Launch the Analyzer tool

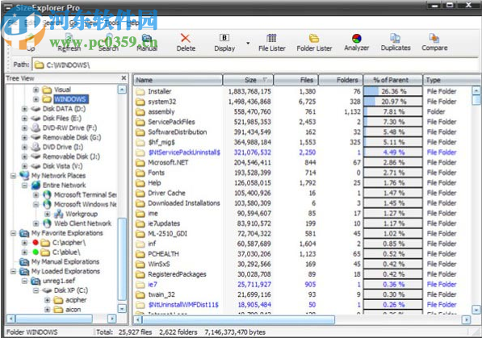(357, 43)
